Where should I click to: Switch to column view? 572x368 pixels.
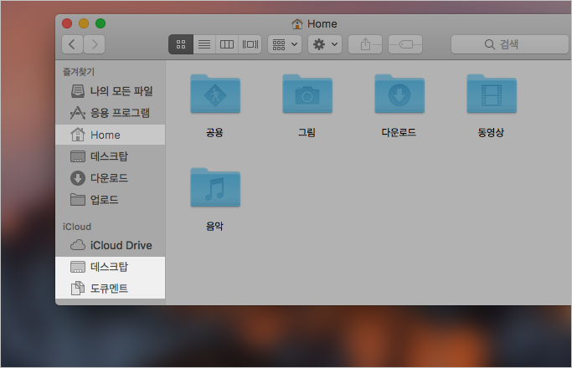click(227, 44)
